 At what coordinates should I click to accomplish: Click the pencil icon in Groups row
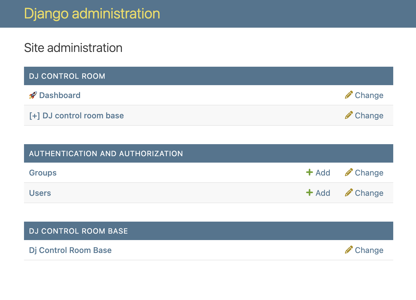pyautogui.click(x=349, y=172)
